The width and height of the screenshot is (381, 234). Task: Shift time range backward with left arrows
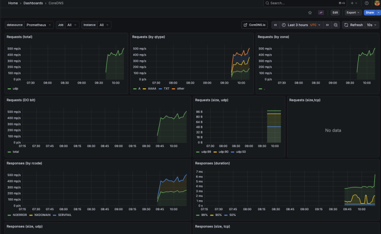point(275,25)
